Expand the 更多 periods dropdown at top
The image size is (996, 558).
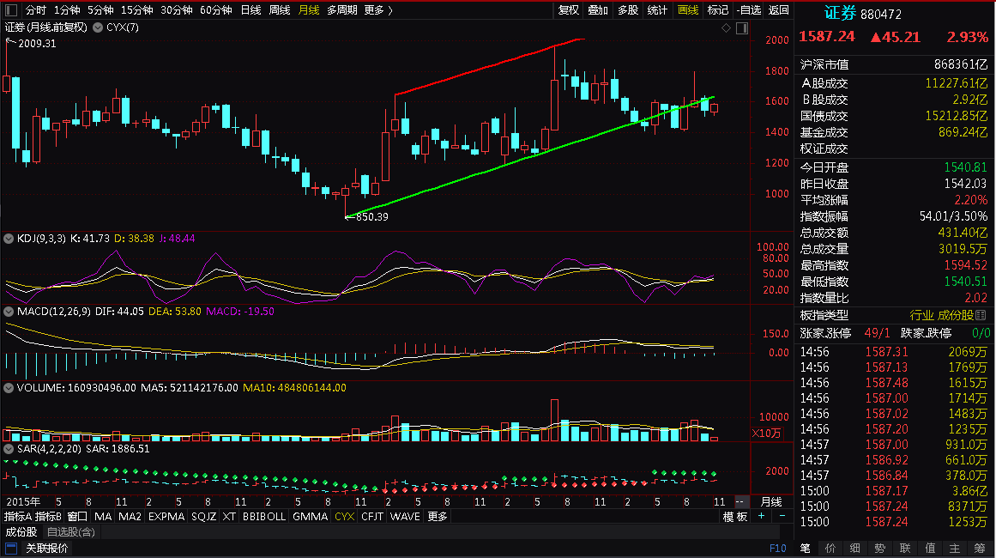point(378,10)
